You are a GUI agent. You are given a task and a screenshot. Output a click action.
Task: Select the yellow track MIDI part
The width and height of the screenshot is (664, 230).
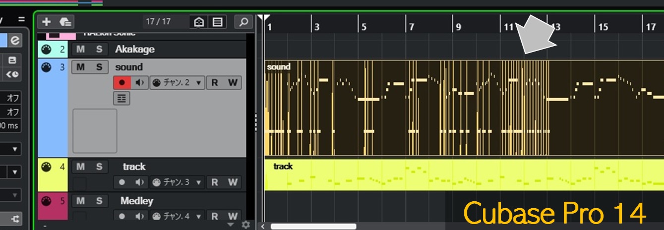tap(464, 174)
